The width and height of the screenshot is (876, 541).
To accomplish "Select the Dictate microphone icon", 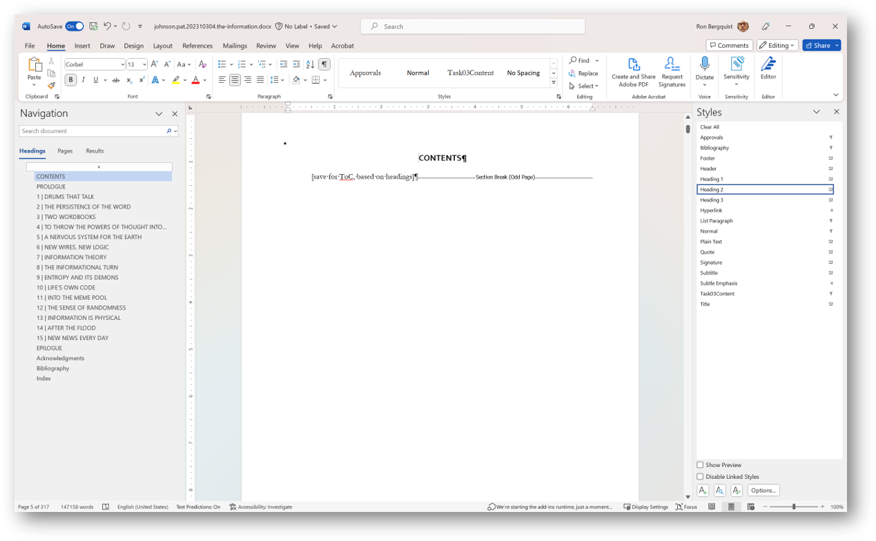I will click(x=704, y=68).
